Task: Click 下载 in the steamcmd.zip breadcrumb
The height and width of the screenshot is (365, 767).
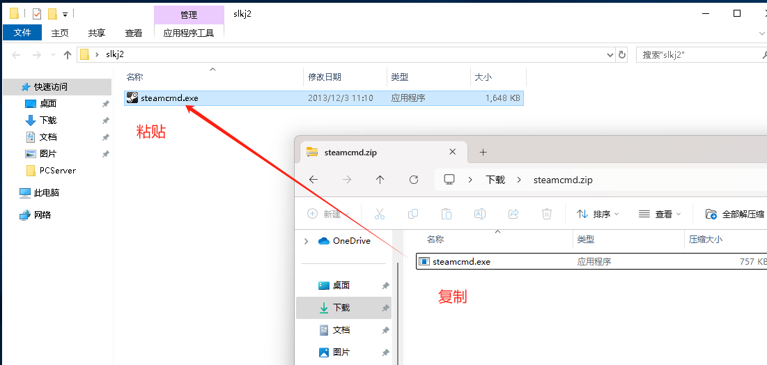Action: pos(495,180)
